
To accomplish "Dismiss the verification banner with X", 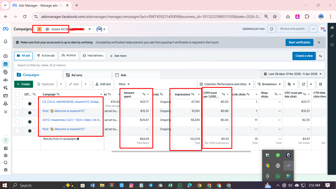I will click(319, 42).
